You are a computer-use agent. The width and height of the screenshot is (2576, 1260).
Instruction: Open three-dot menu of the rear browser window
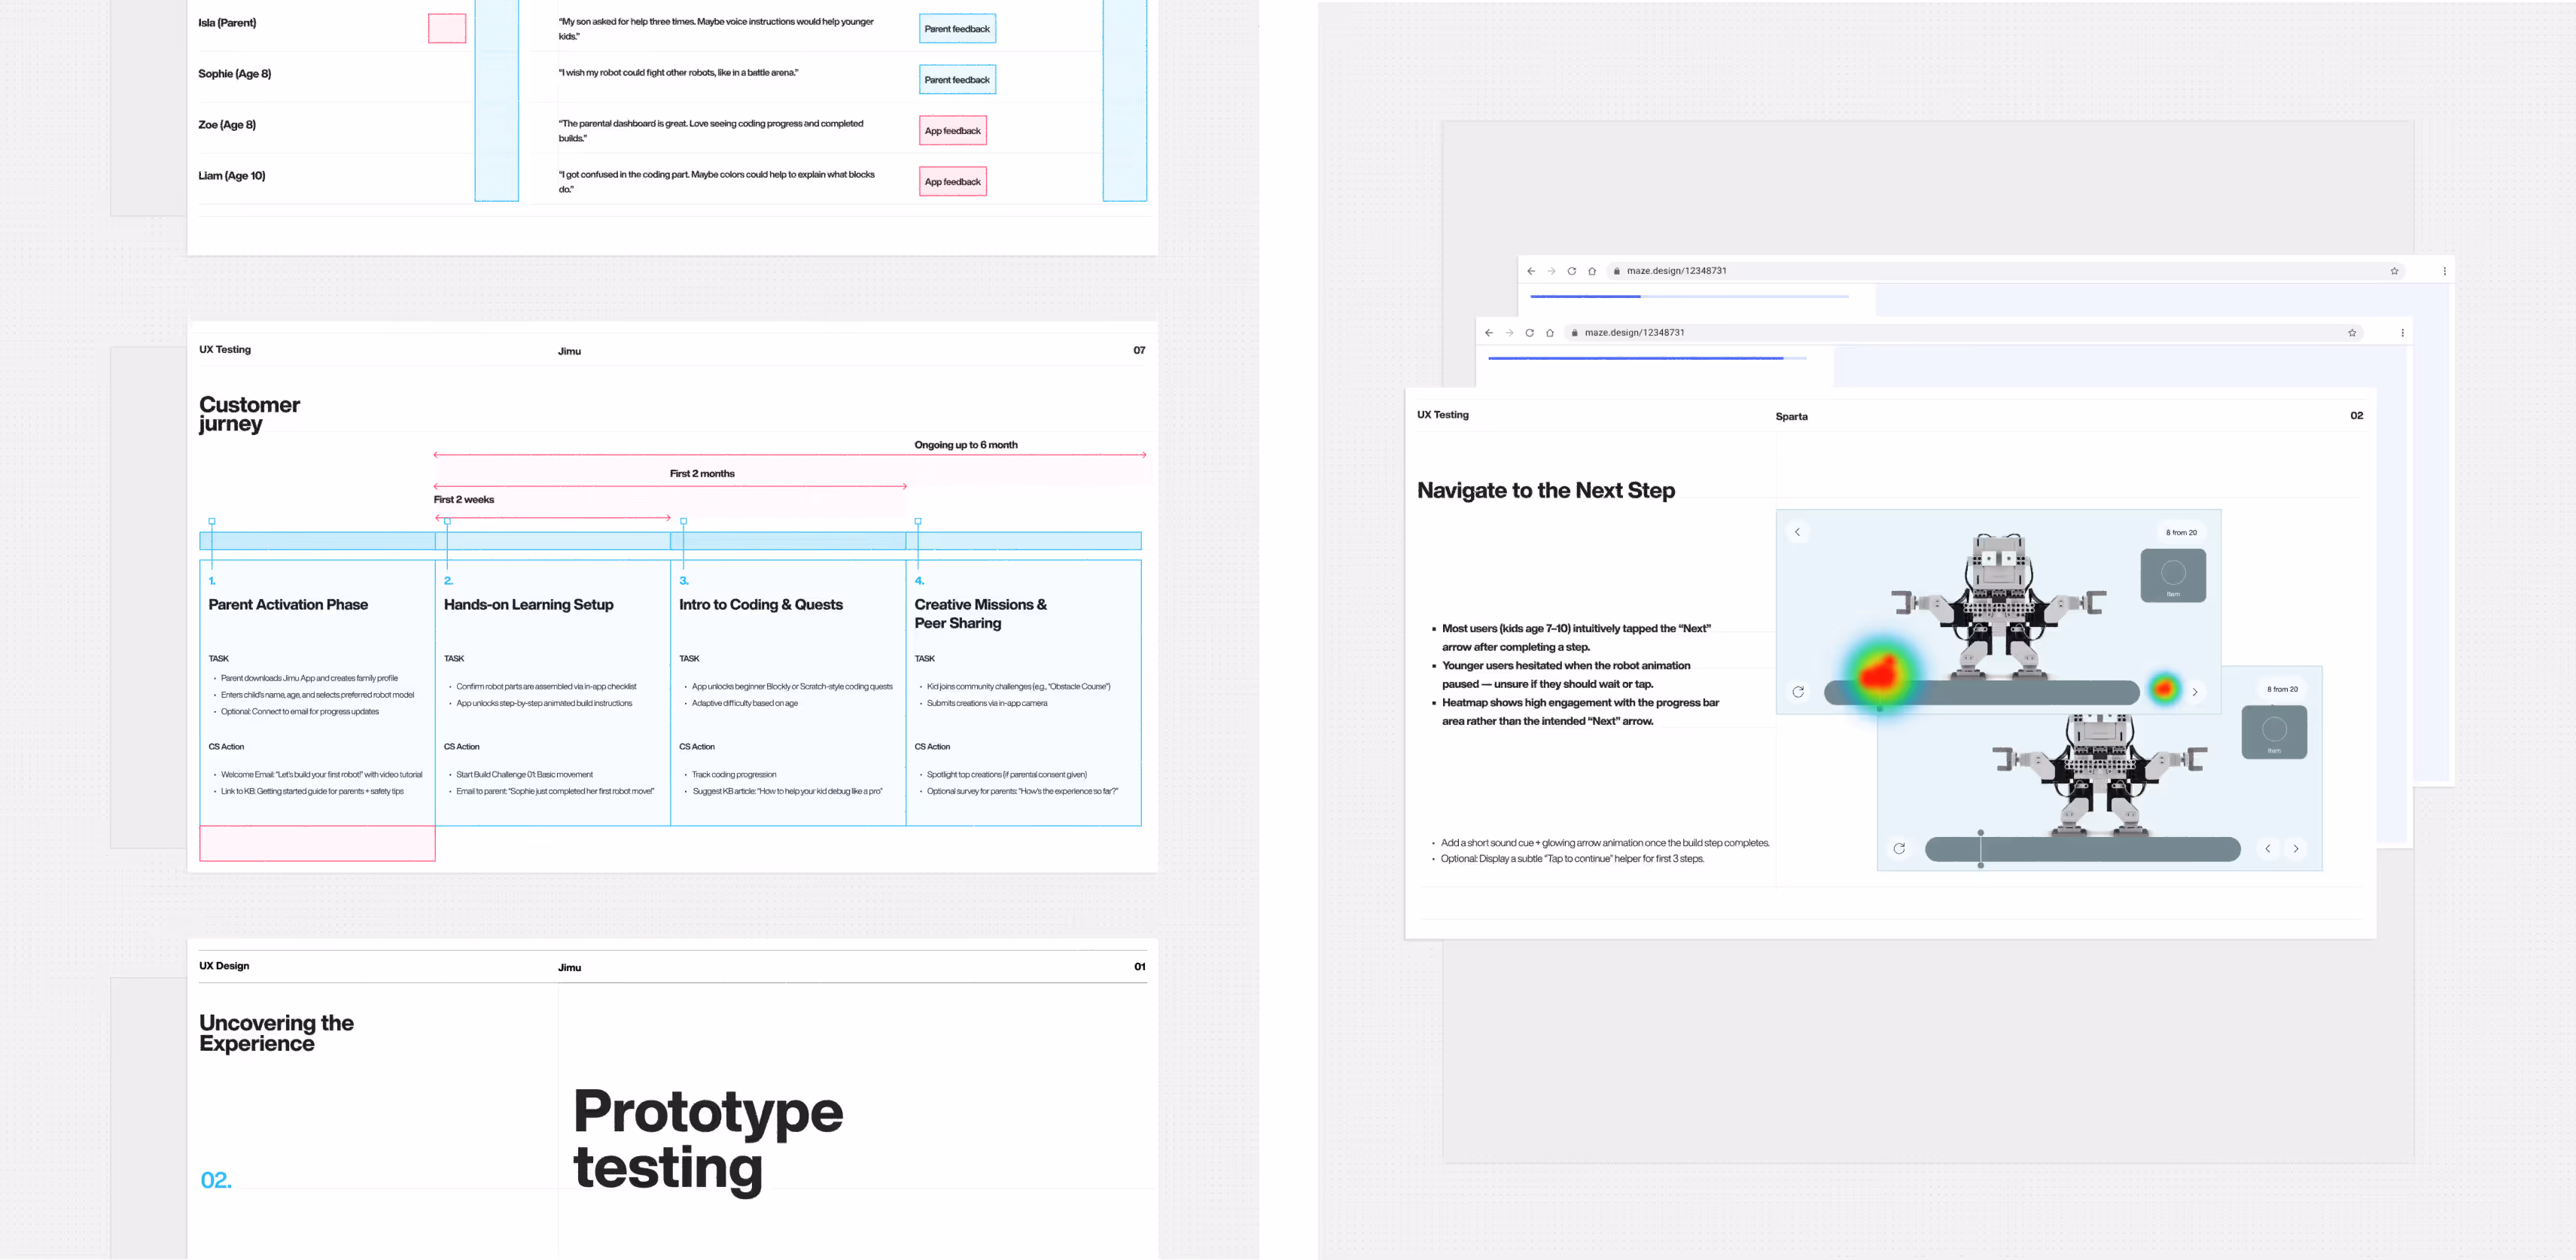click(2444, 271)
